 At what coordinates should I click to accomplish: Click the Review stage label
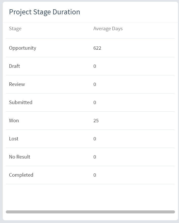17,84
